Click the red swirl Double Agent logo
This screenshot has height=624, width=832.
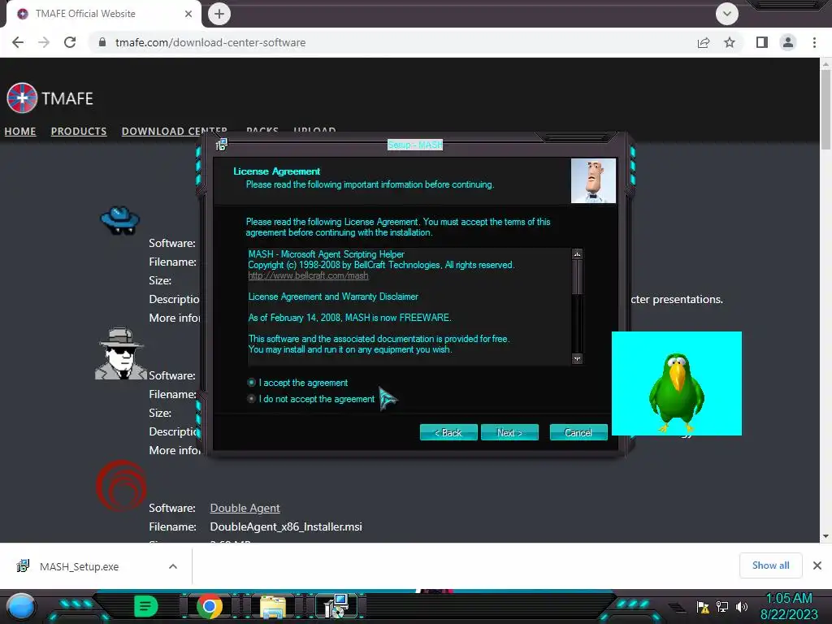121,486
